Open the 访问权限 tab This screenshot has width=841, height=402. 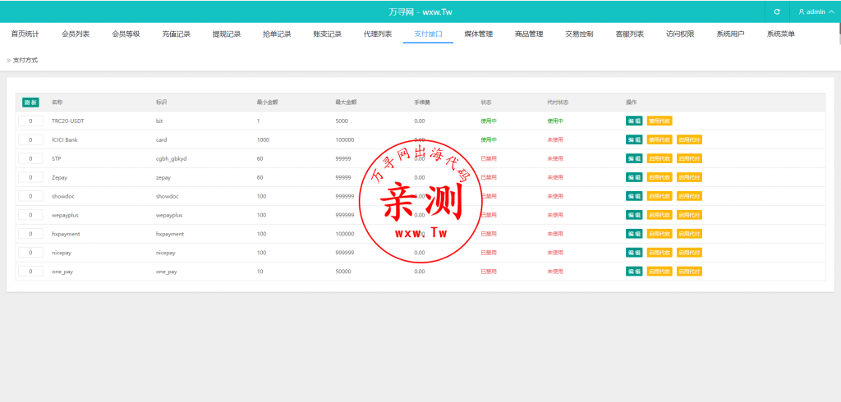click(x=680, y=34)
